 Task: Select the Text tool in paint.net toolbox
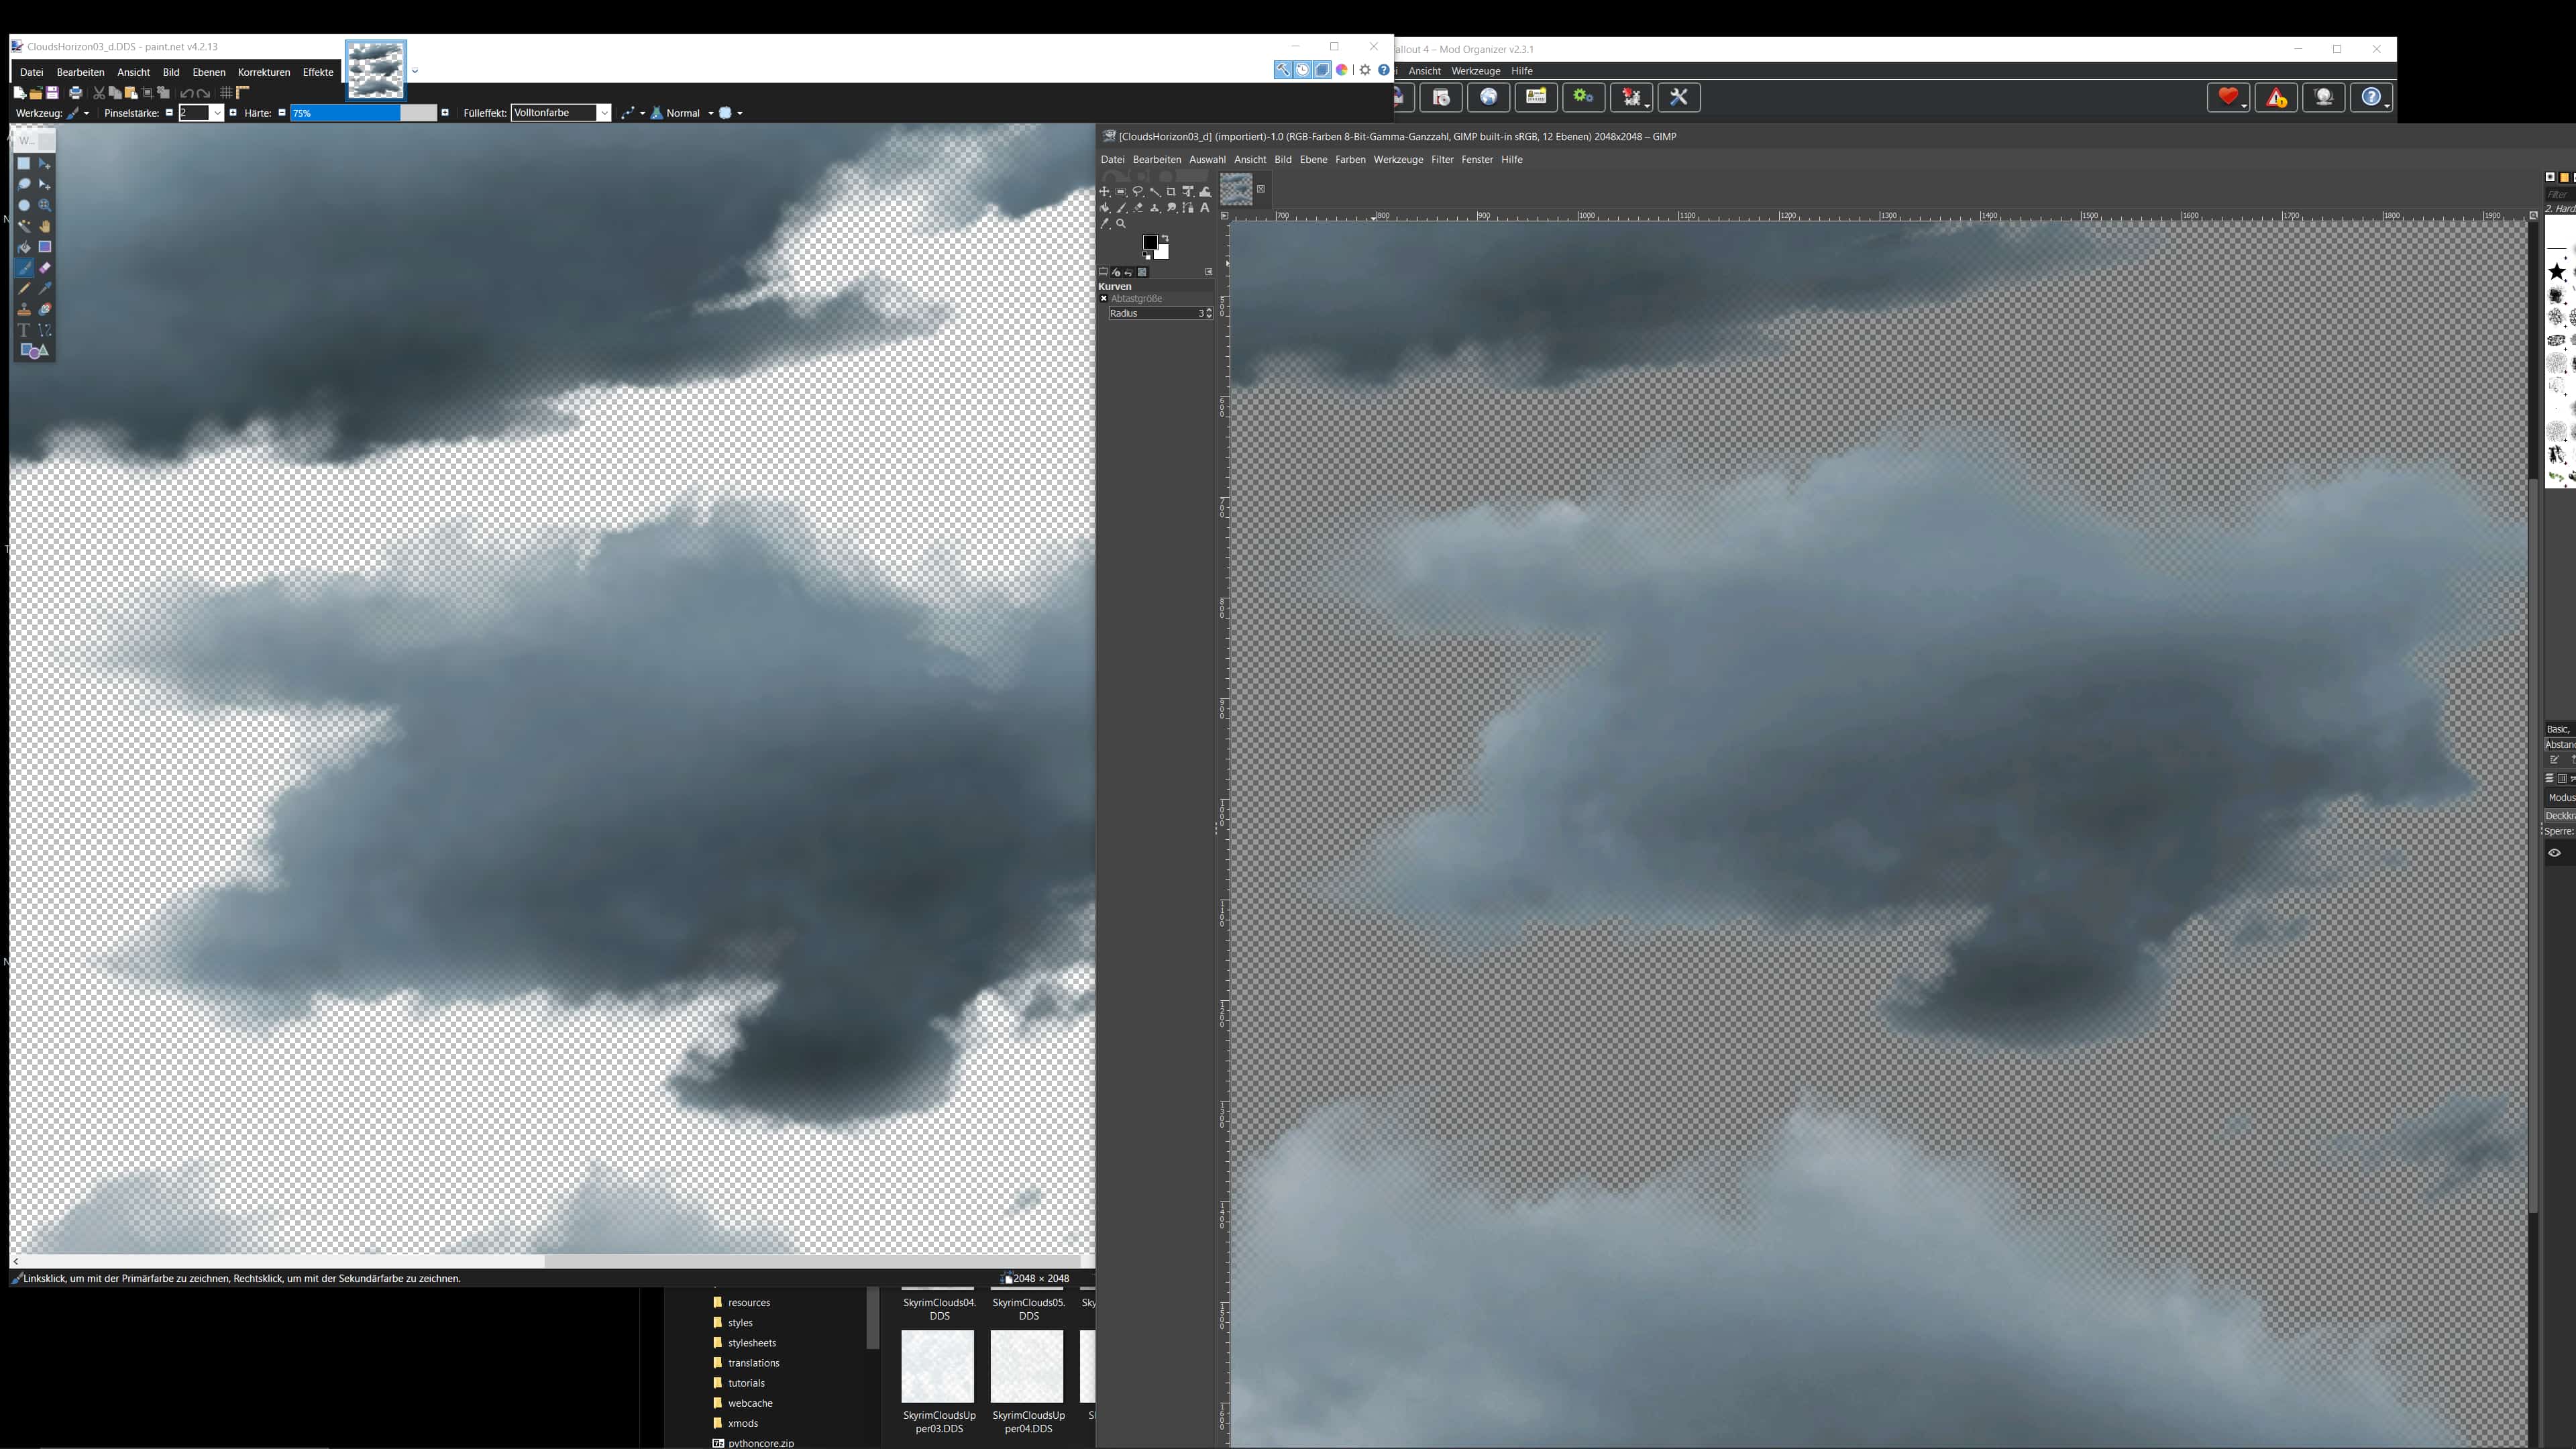point(24,330)
